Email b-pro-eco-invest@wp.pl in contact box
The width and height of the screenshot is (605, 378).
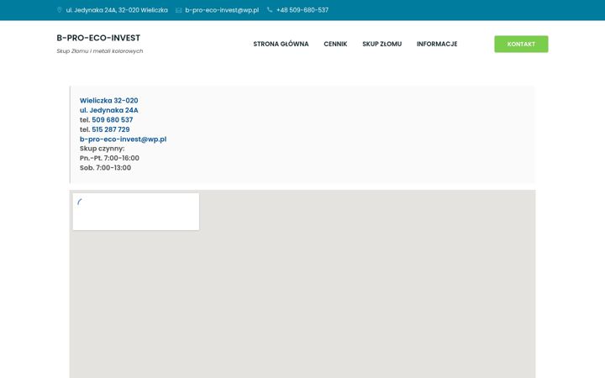point(123,139)
